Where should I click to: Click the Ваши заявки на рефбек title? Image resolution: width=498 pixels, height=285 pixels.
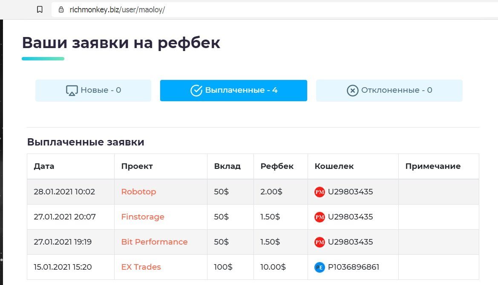coord(121,43)
